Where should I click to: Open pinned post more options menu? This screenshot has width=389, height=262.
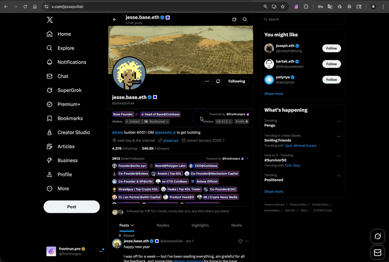click(x=247, y=241)
